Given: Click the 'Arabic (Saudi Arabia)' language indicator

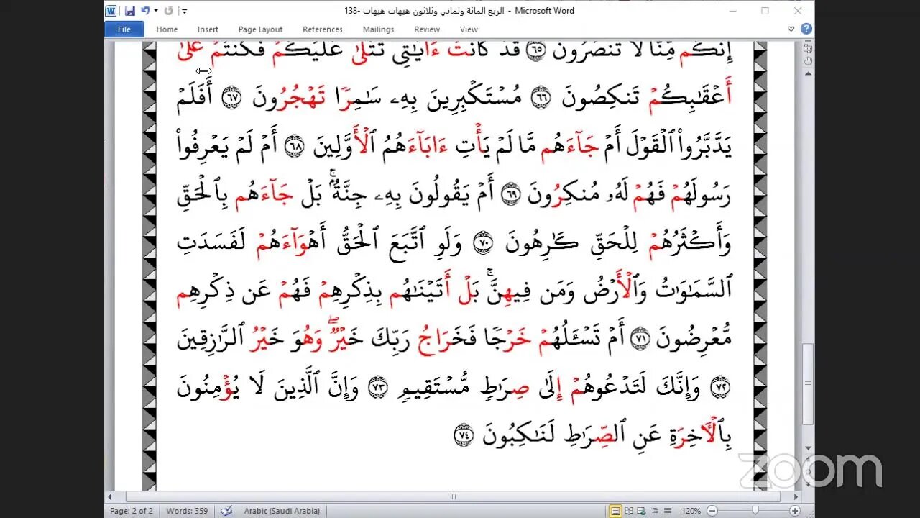Looking at the screenshot, I should [x=282, y=511].
